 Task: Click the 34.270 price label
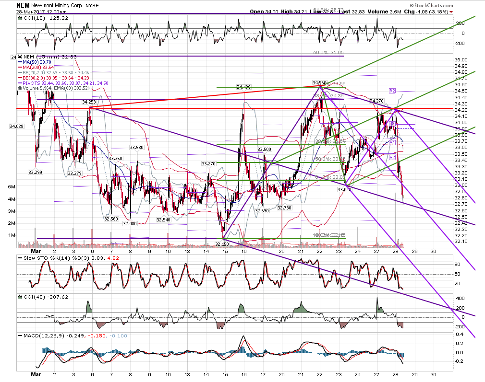pos(377,101)
